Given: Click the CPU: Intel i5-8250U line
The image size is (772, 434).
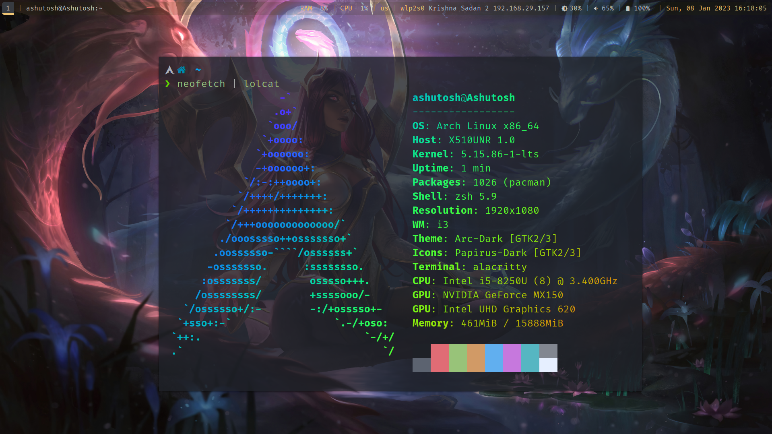Looking at the screenshot, I should click(515, 281).
